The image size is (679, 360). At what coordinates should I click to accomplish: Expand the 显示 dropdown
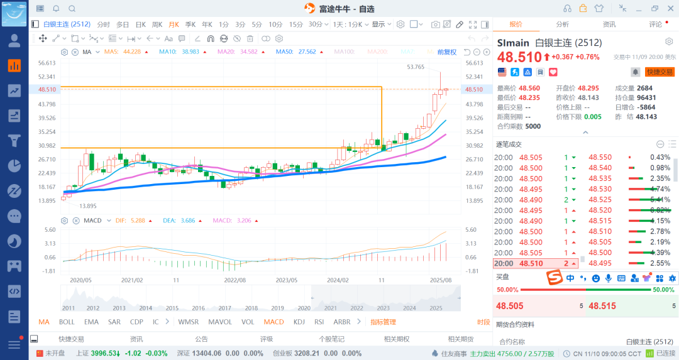point(381,25)
